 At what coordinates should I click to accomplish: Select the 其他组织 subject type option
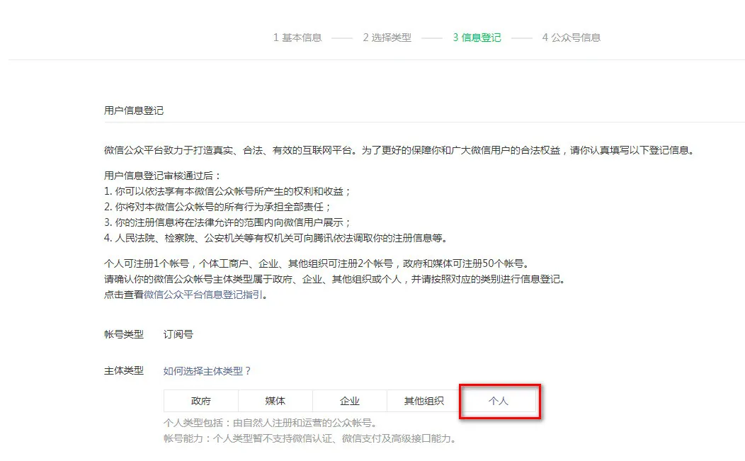(423, 401)
